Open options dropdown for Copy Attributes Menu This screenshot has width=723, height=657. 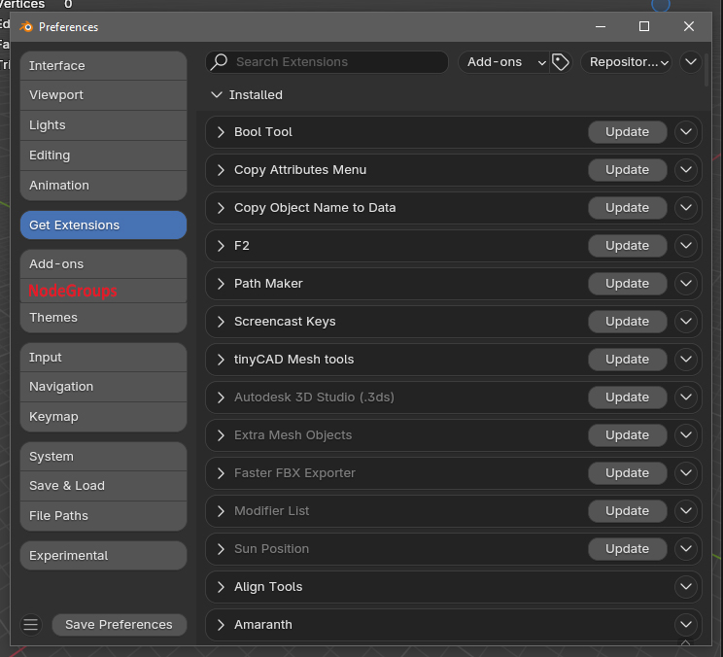(x=686, y=170)
